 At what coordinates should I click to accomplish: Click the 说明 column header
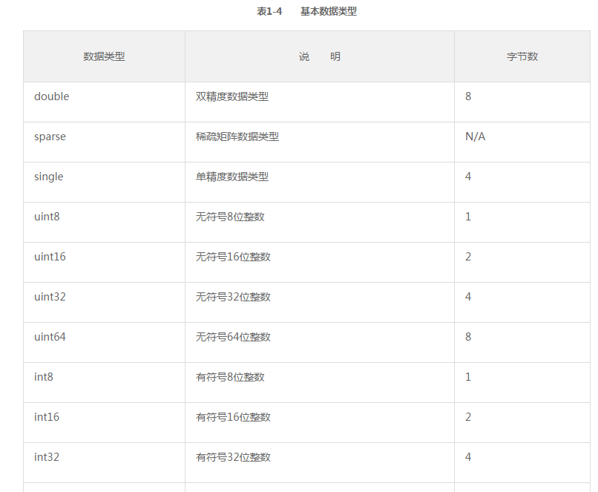pos(320,56)
